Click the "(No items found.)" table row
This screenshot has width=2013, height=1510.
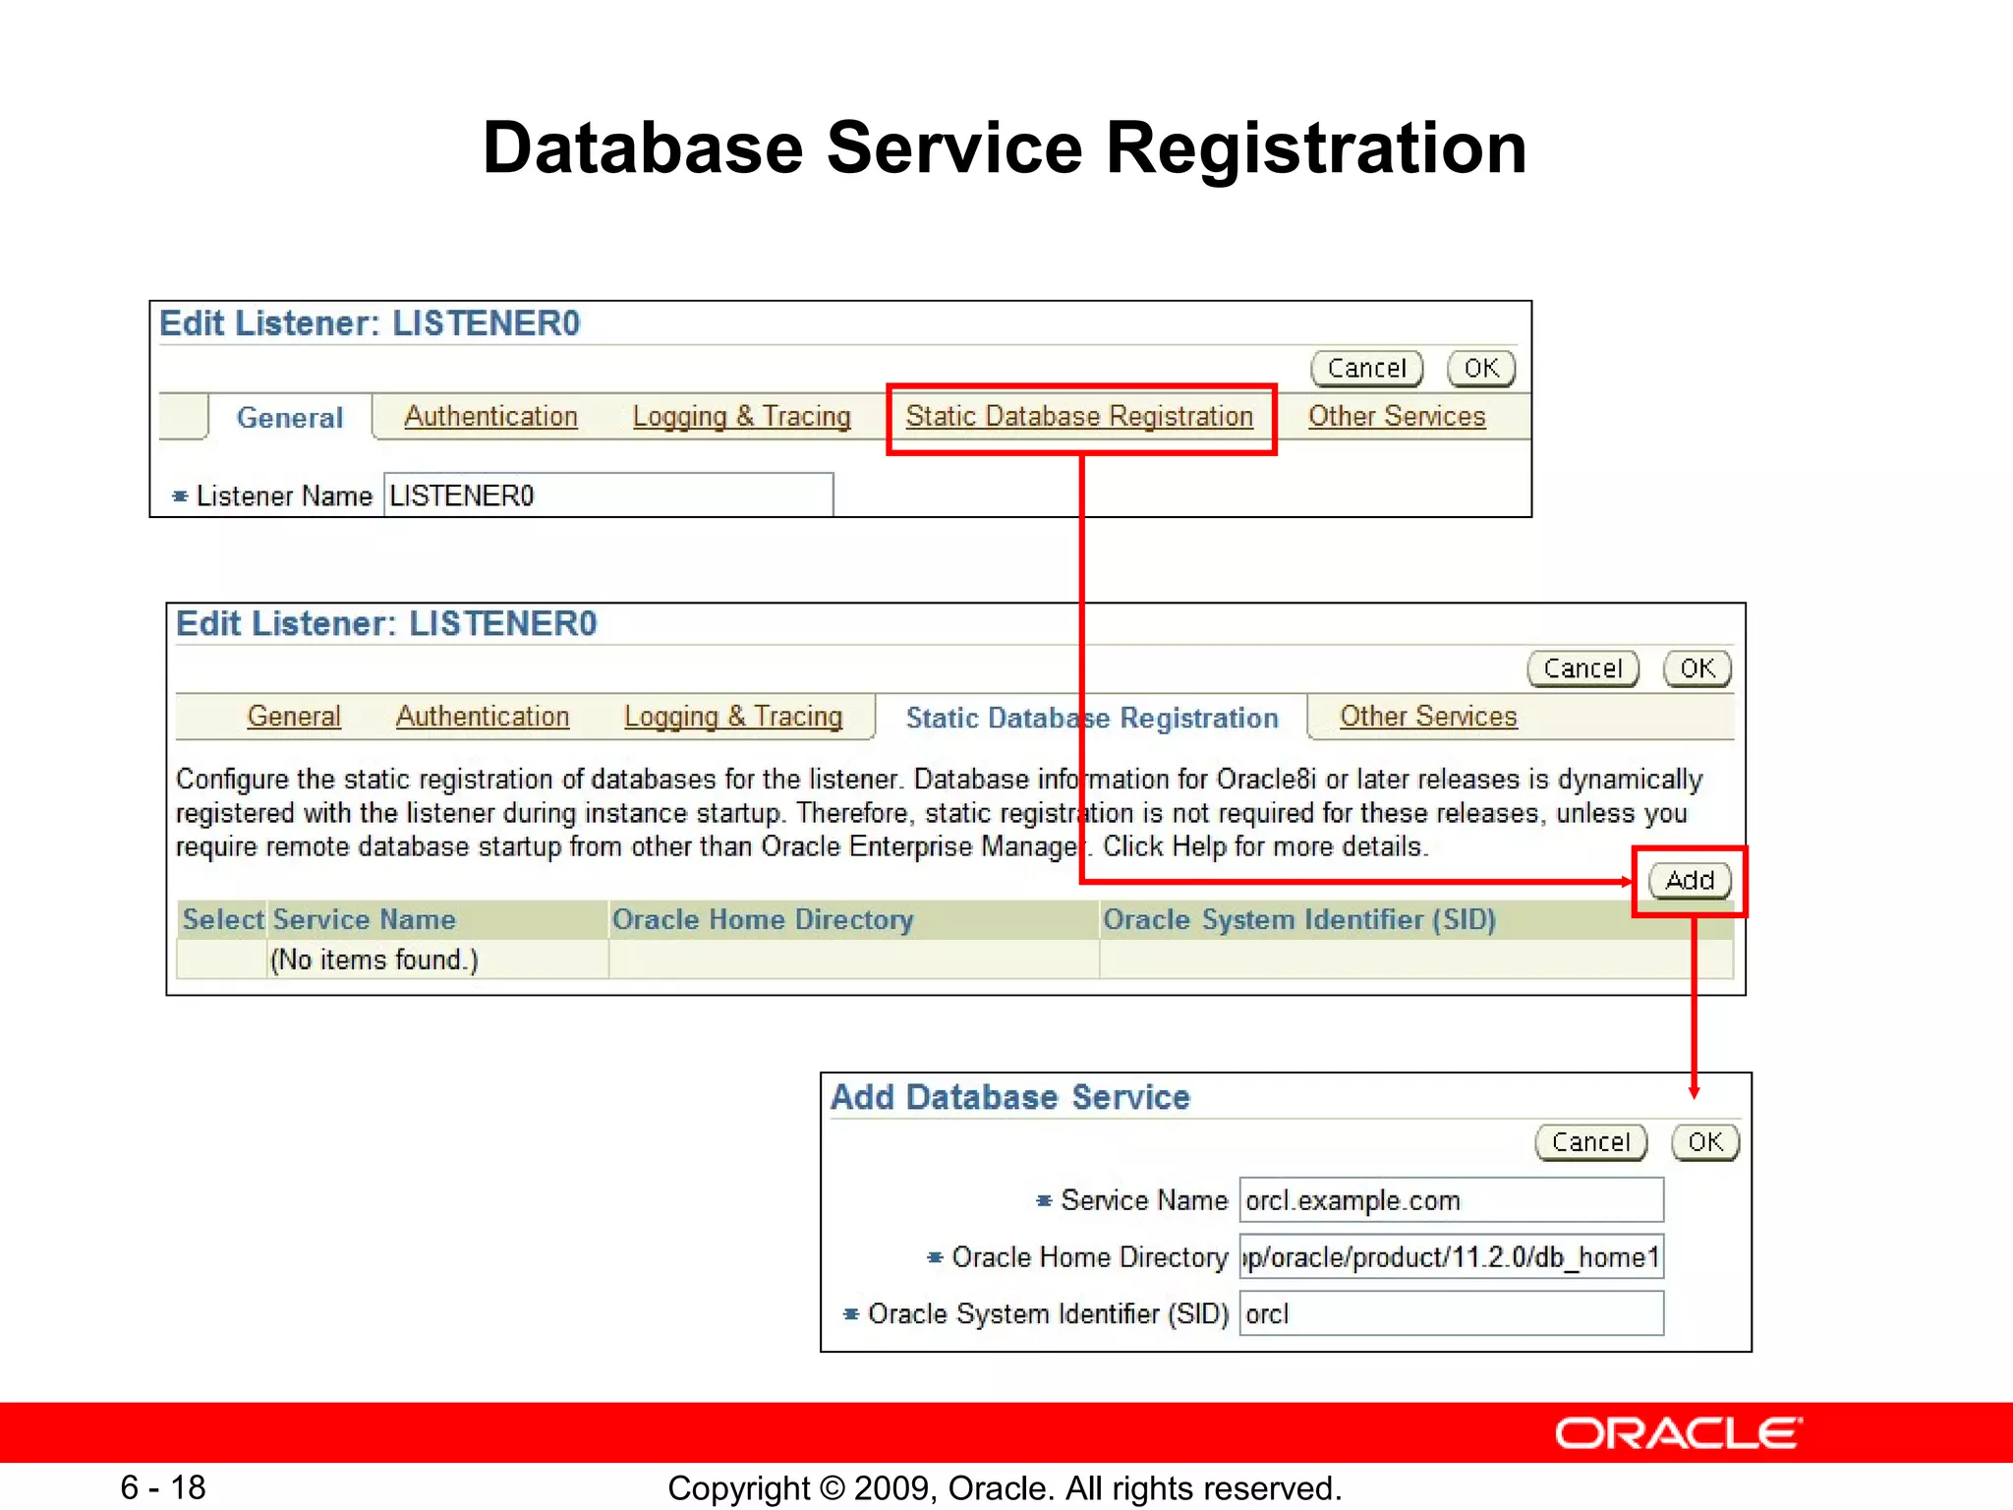[x=954, y=959]
